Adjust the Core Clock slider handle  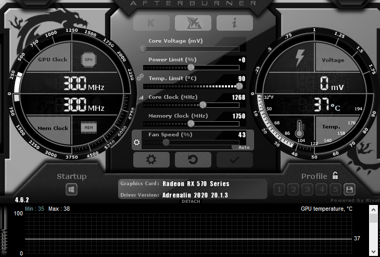(x=203, y=105)
